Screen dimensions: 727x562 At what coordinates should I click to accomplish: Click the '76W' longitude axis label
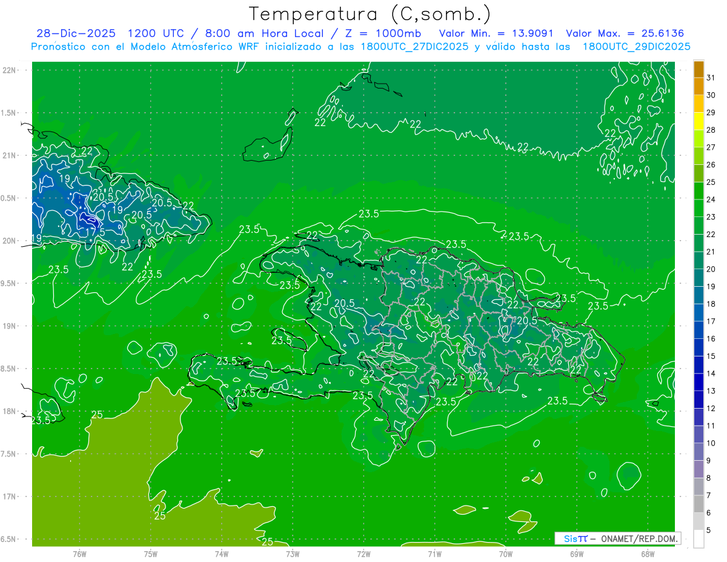click(79, 554)
